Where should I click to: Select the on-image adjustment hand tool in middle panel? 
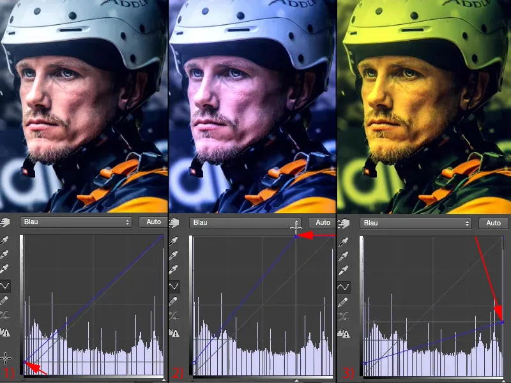174,223
